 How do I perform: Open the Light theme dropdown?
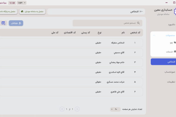pyautogui.click(x=22, y=3)
